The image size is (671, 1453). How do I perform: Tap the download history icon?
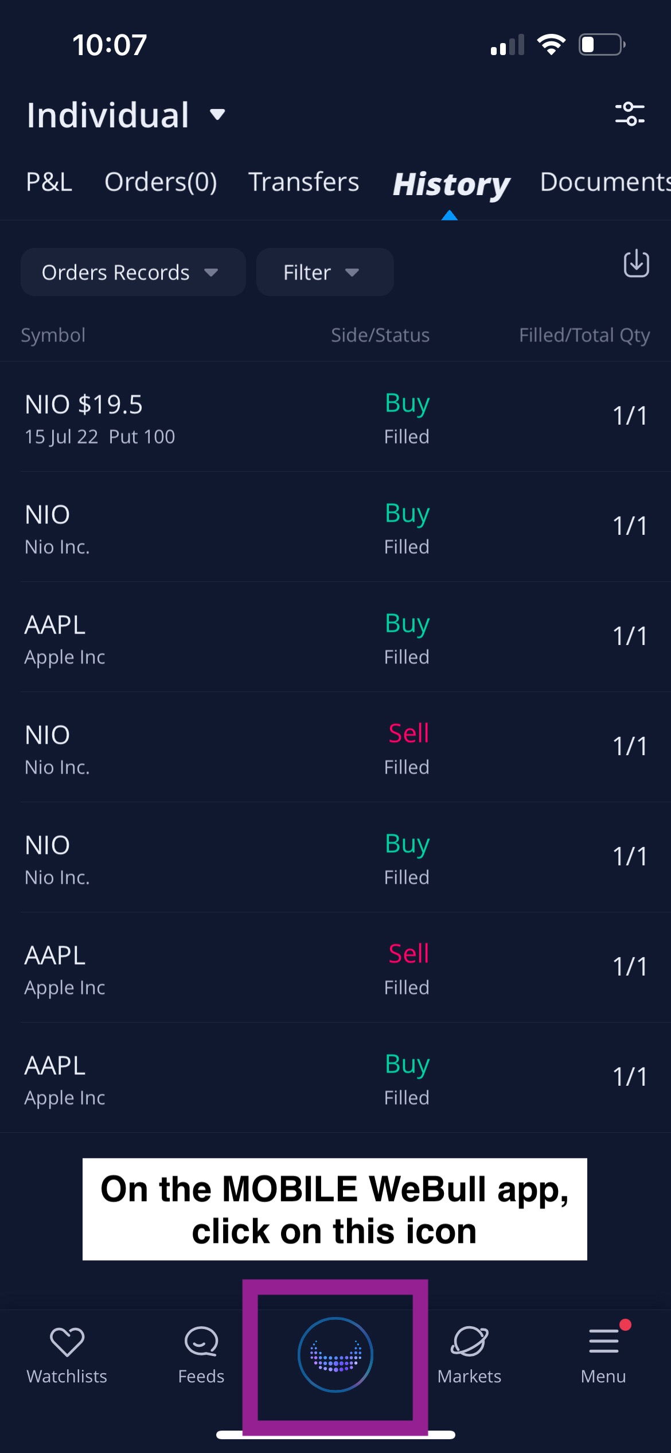tap(636, 264)
